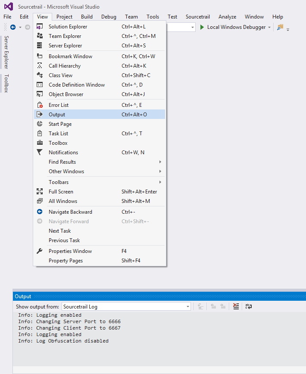This screenshot has width=306, height=374.
Task: Click the Class View icon
Action: click(x=40, y=75)
